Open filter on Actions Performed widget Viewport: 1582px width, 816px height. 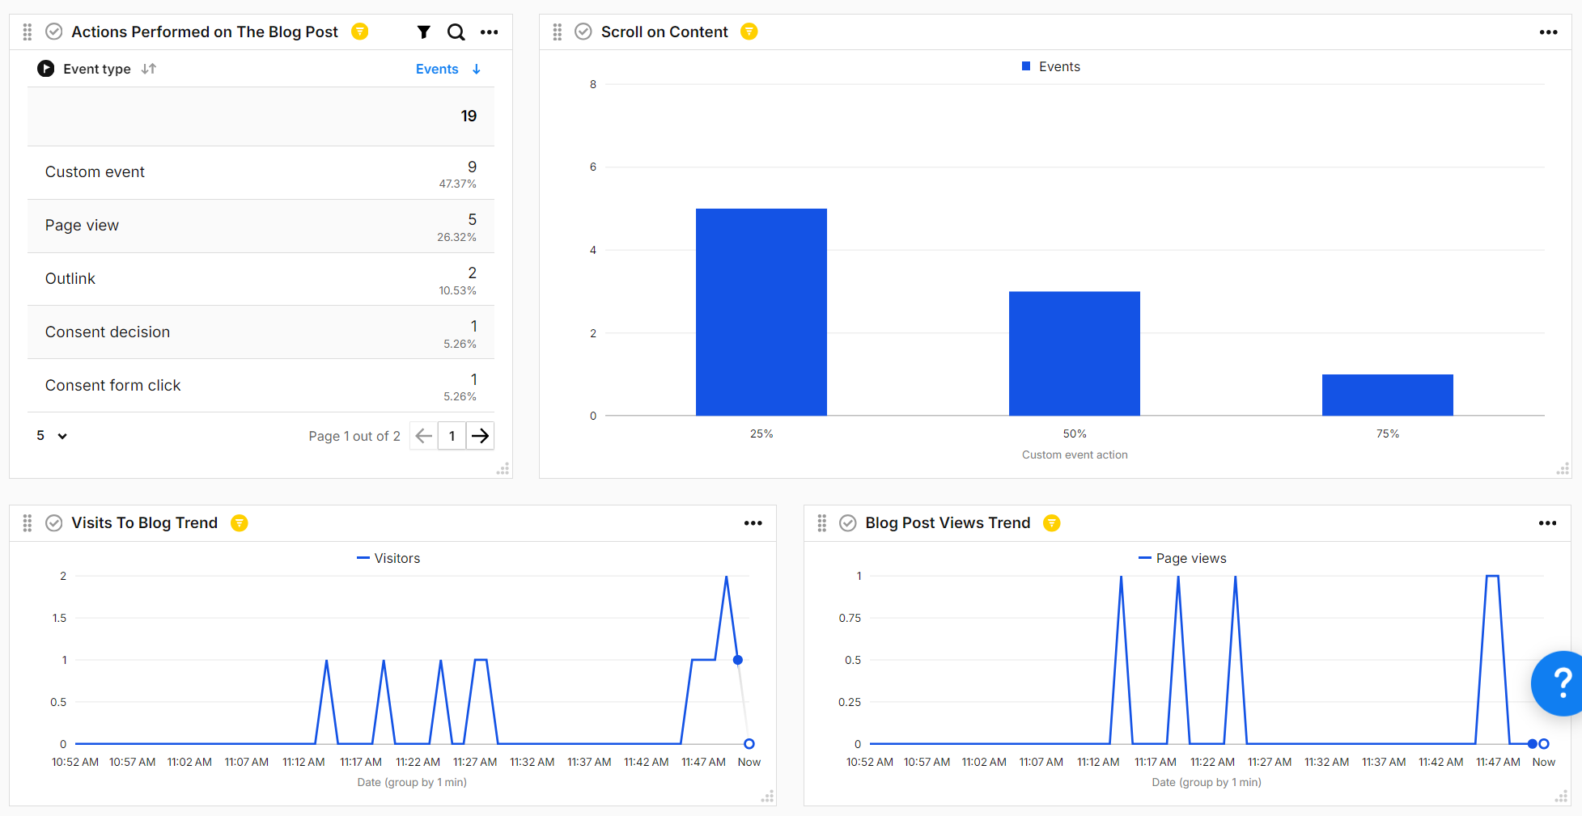[423, 32]
